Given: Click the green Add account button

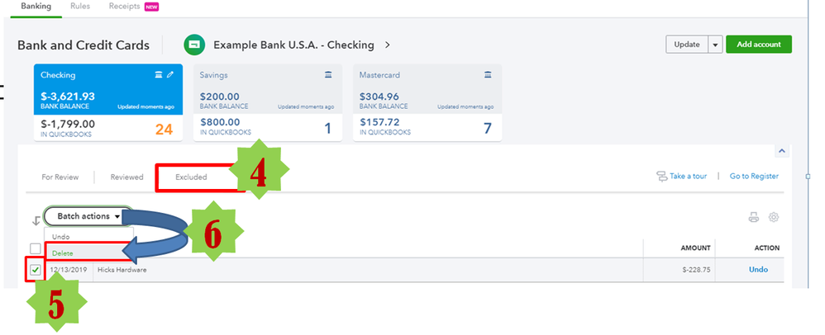Looking at the screenshot, I should point(759,45).
